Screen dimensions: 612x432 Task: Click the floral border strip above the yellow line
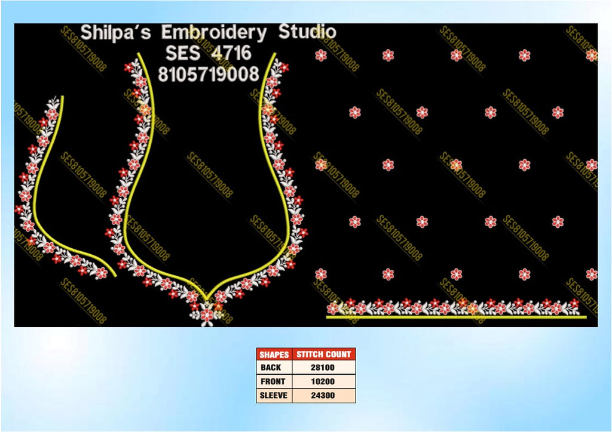click(454, 307)
